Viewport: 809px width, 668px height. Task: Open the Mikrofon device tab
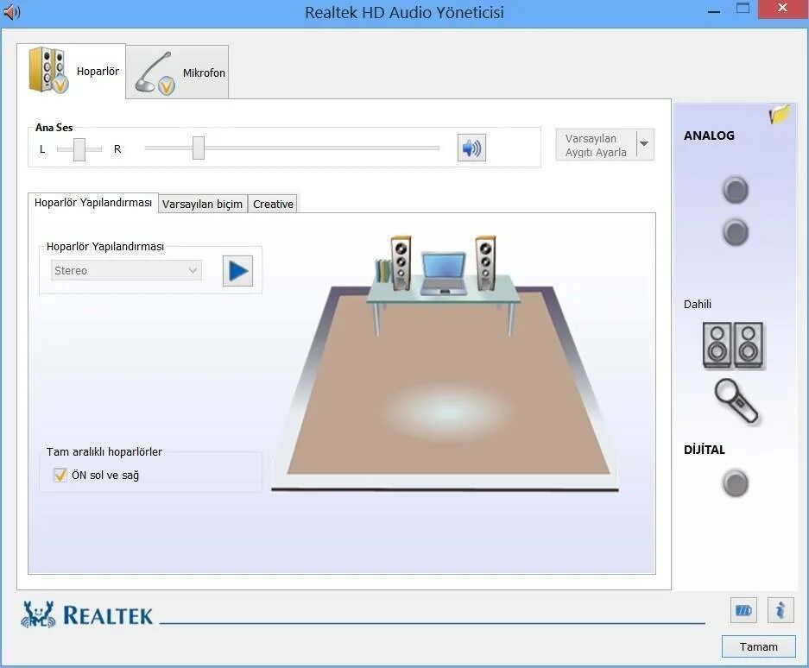[x=178, y=72]
